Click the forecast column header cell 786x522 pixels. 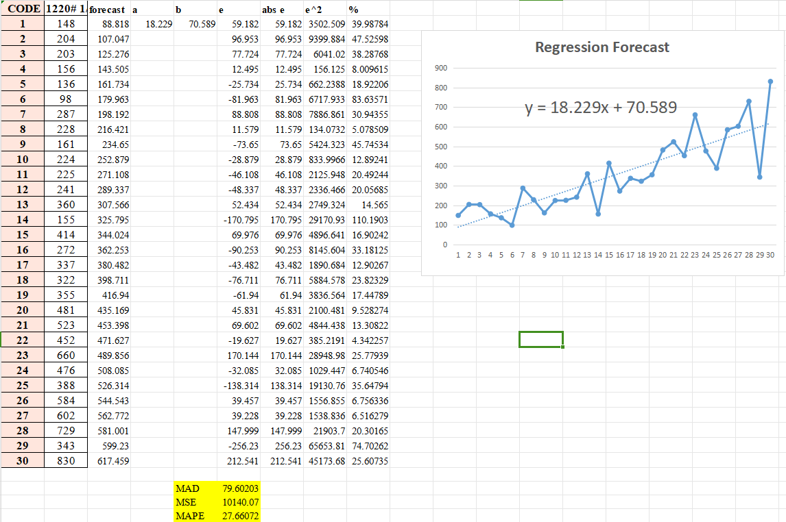coord(107,10)
